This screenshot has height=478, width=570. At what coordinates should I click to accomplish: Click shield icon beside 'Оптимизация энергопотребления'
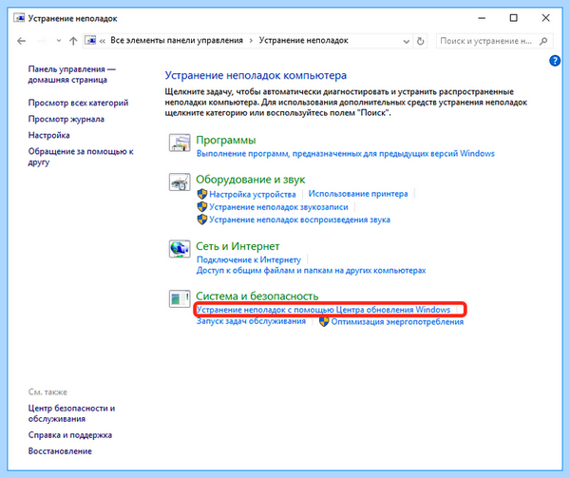[324, 322]
